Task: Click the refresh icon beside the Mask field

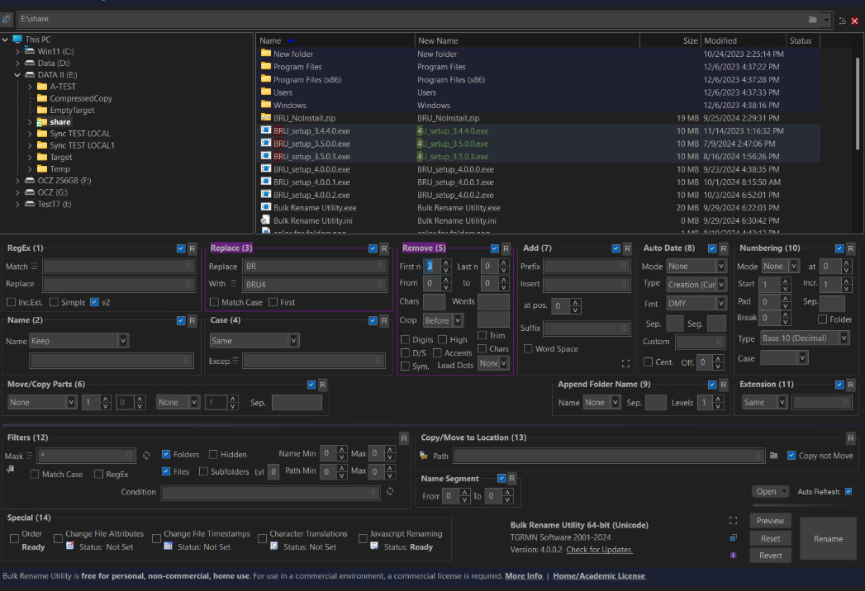Action: point(146,455)
